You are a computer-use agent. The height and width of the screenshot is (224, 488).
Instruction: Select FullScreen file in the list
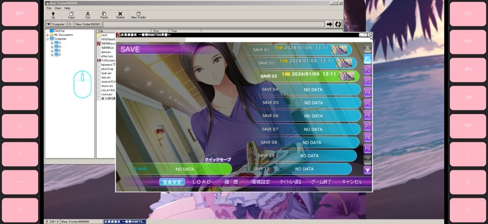tap(106, 60)
